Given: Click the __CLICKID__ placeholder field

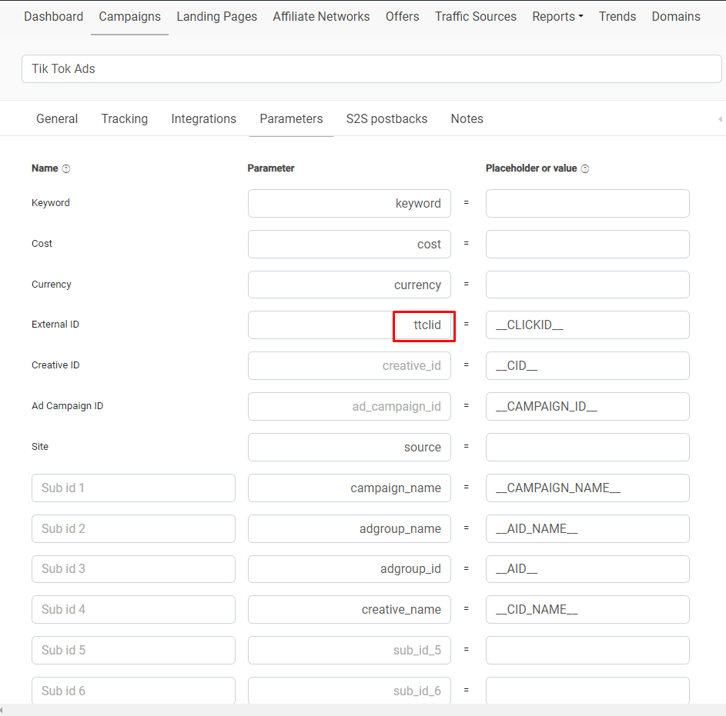Looking at the screenshot, I should click(587, 325).
